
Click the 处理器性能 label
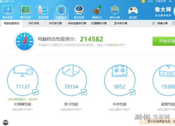click(23, 104)
